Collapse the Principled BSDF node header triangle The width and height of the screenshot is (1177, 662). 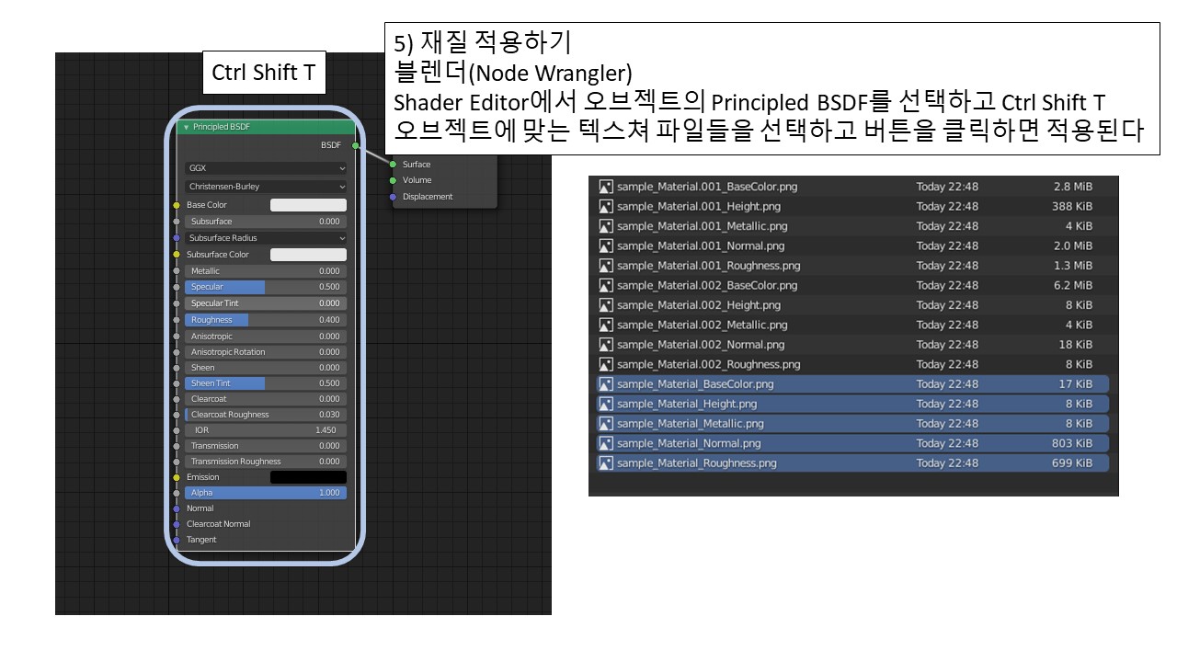[187, 127]
